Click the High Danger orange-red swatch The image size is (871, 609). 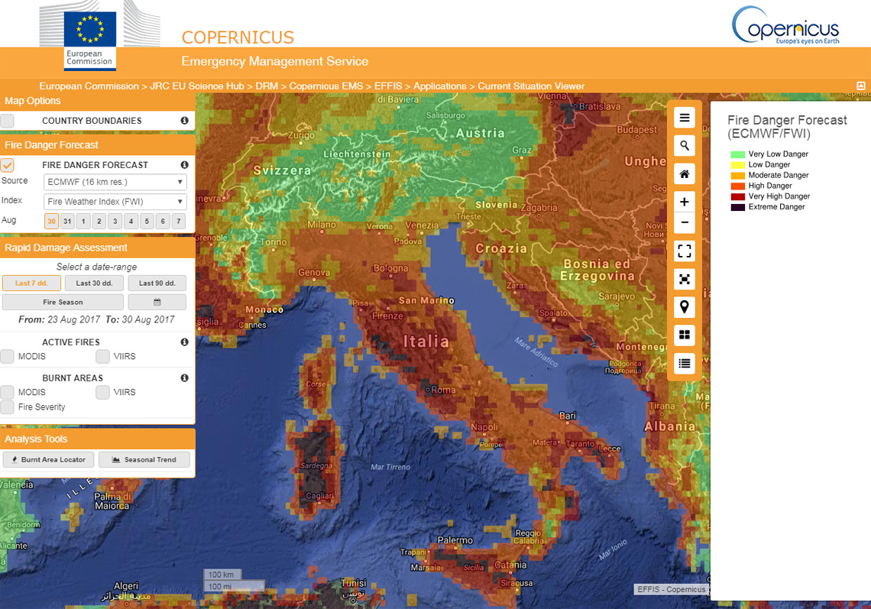click(x=738, y=186)
